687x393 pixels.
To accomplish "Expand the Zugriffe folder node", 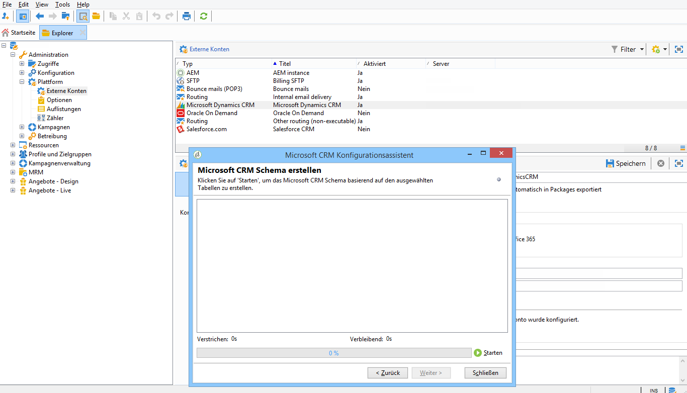I will (x=22, y=64).
